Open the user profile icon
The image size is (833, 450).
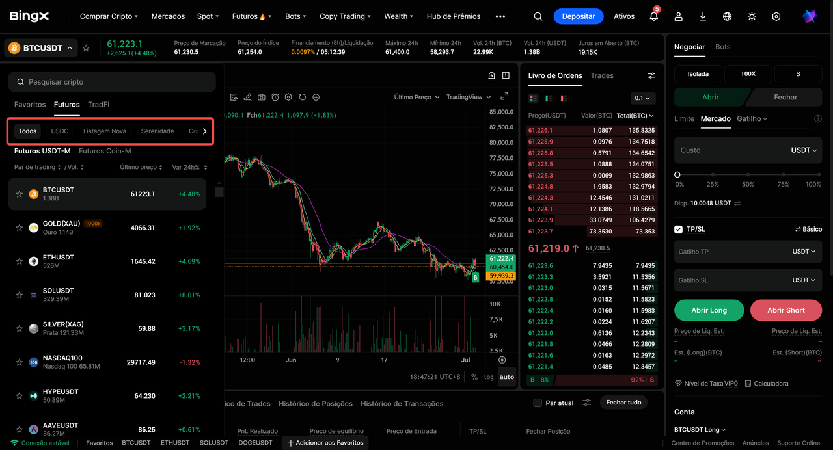[x=678, y=16]
